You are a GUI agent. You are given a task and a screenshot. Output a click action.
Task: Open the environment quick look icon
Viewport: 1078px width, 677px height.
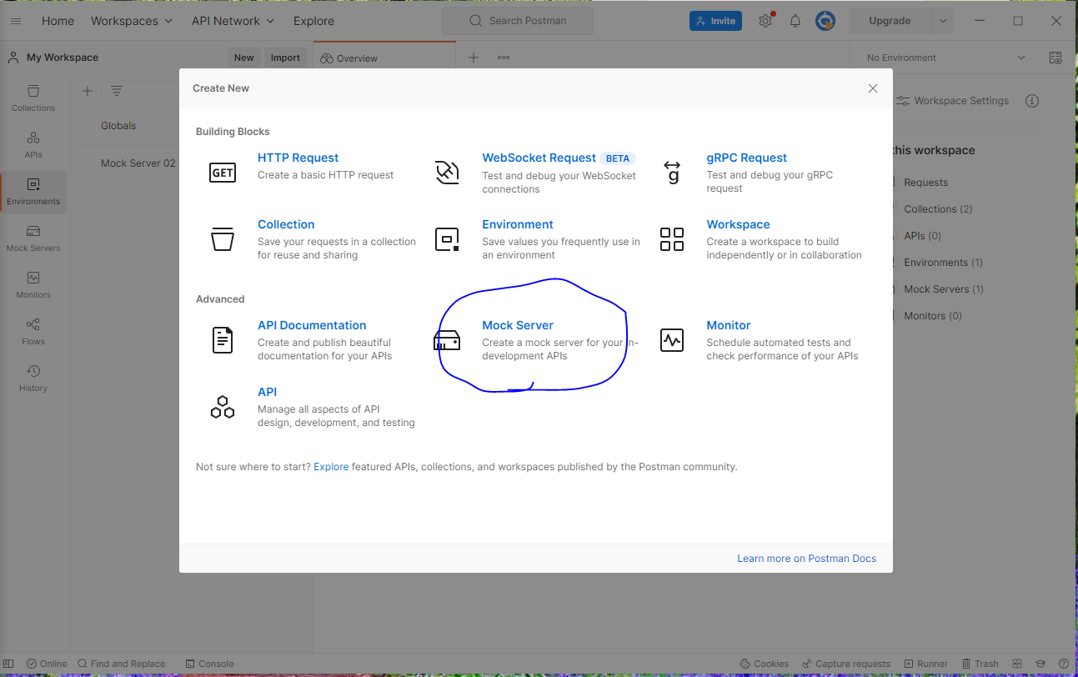tap(1055, 58)
